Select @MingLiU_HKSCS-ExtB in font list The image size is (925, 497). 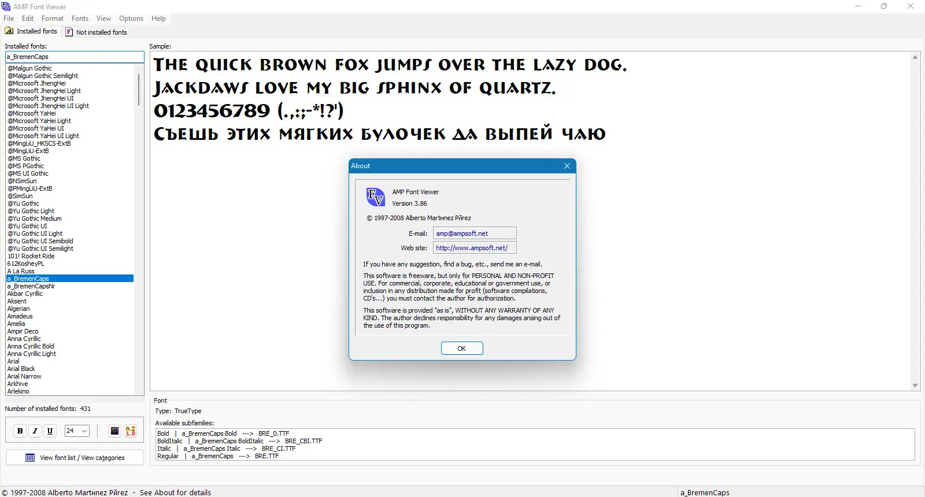pyautogui.click(x=70, y=143)
